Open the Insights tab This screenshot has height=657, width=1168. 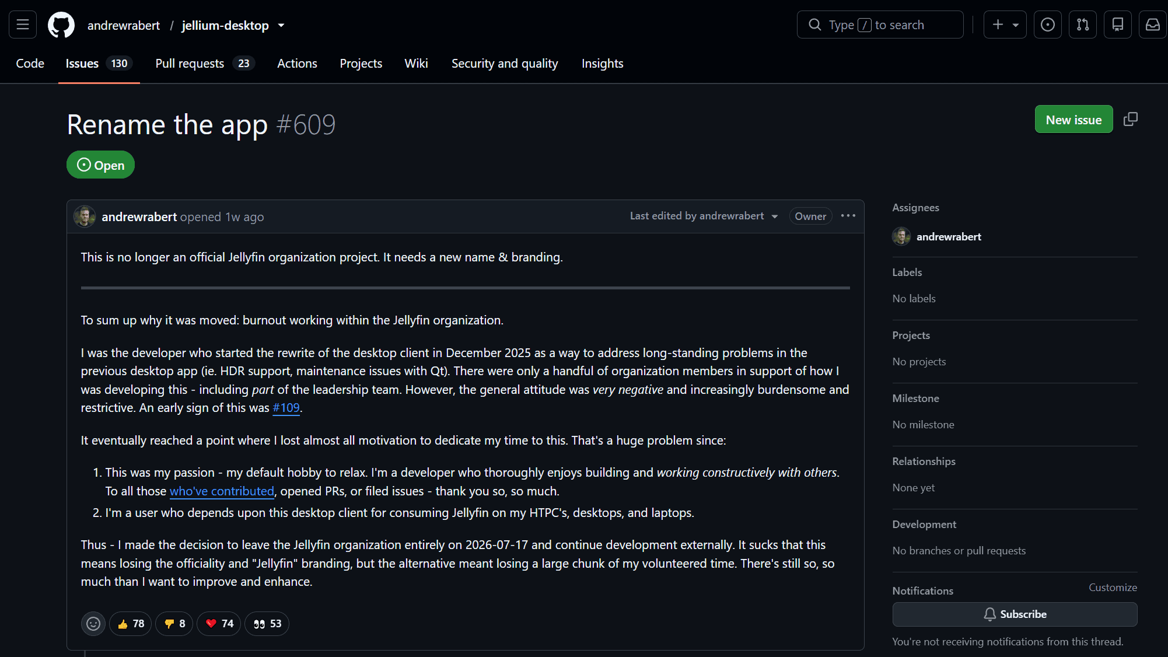pos(603,63)
